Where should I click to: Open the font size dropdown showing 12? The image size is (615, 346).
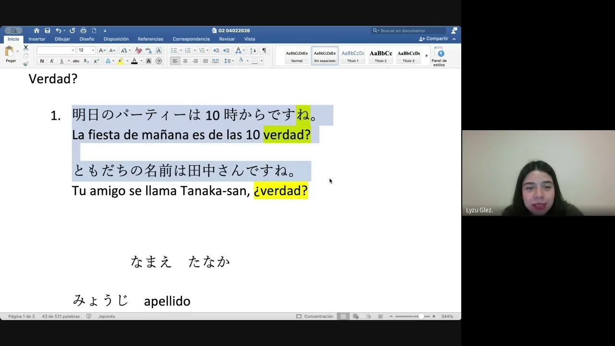pyautogui.click(x=86, y=50)
